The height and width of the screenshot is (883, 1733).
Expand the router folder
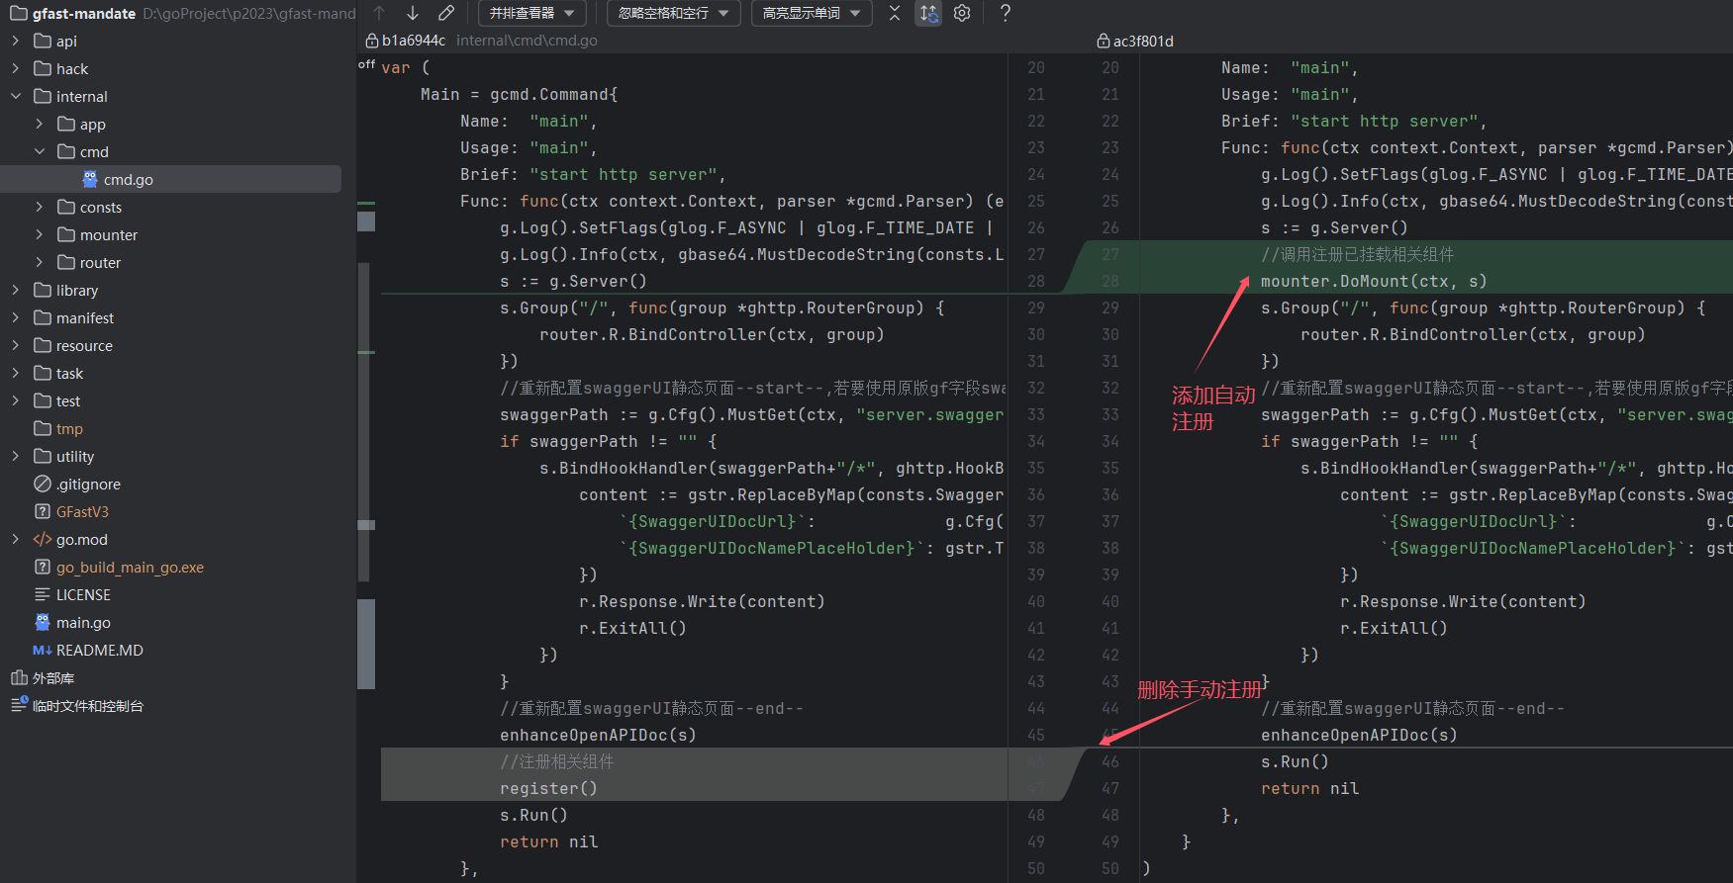40,262
